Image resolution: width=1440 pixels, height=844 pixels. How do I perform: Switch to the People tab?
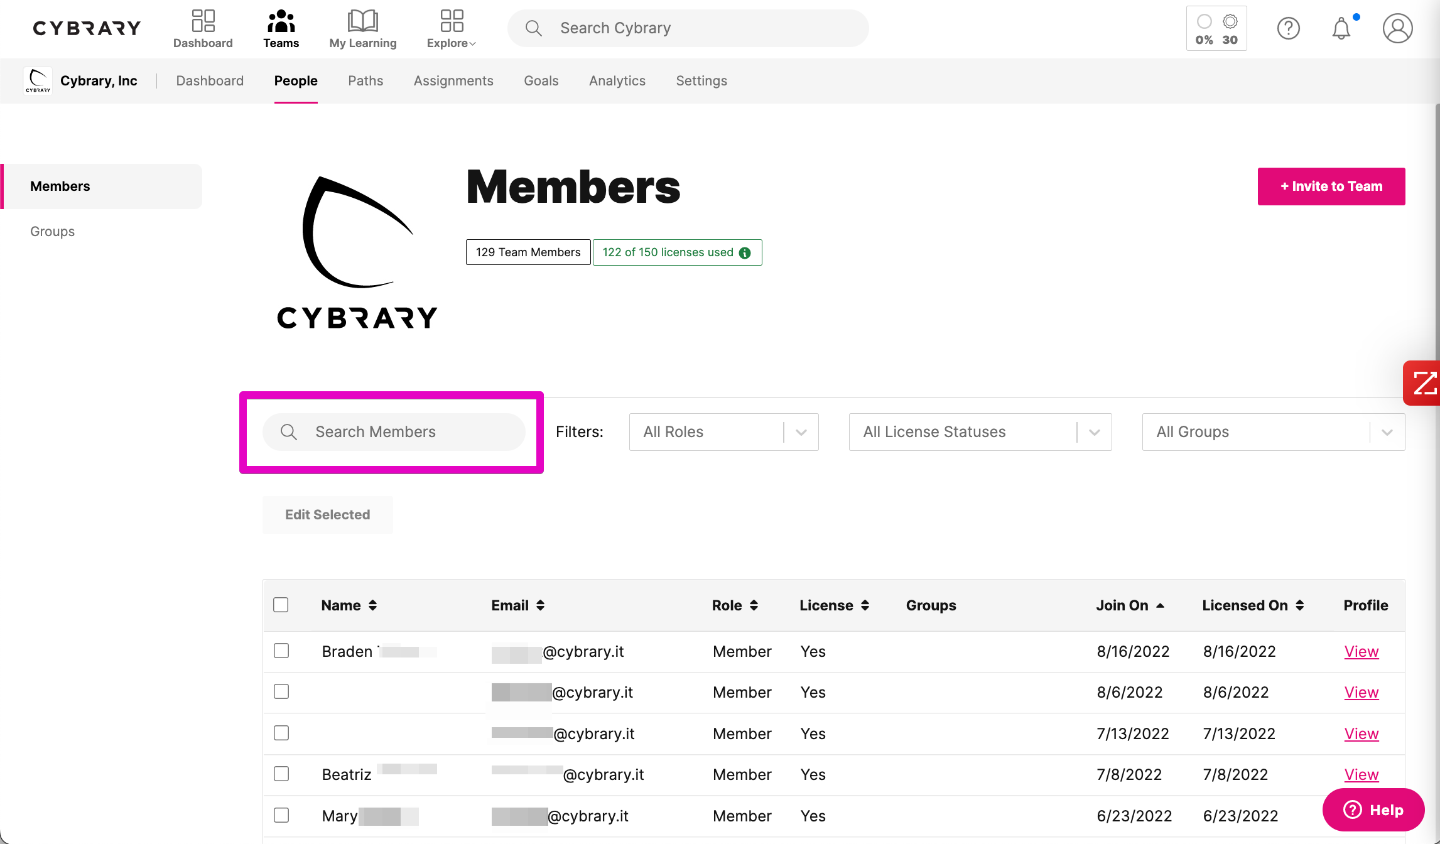coord(296,81)
